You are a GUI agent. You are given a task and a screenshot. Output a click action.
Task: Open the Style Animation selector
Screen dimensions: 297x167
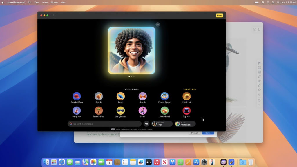point(185,124)
